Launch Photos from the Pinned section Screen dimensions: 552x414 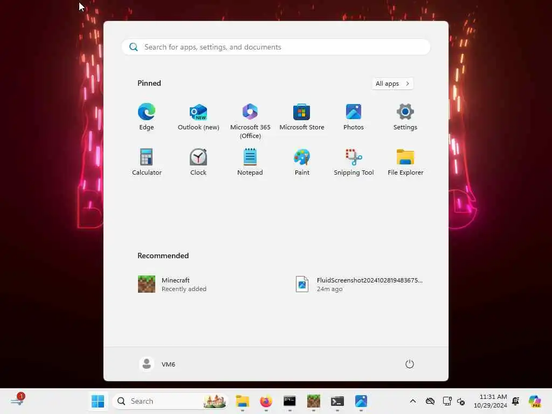(354, 117)
